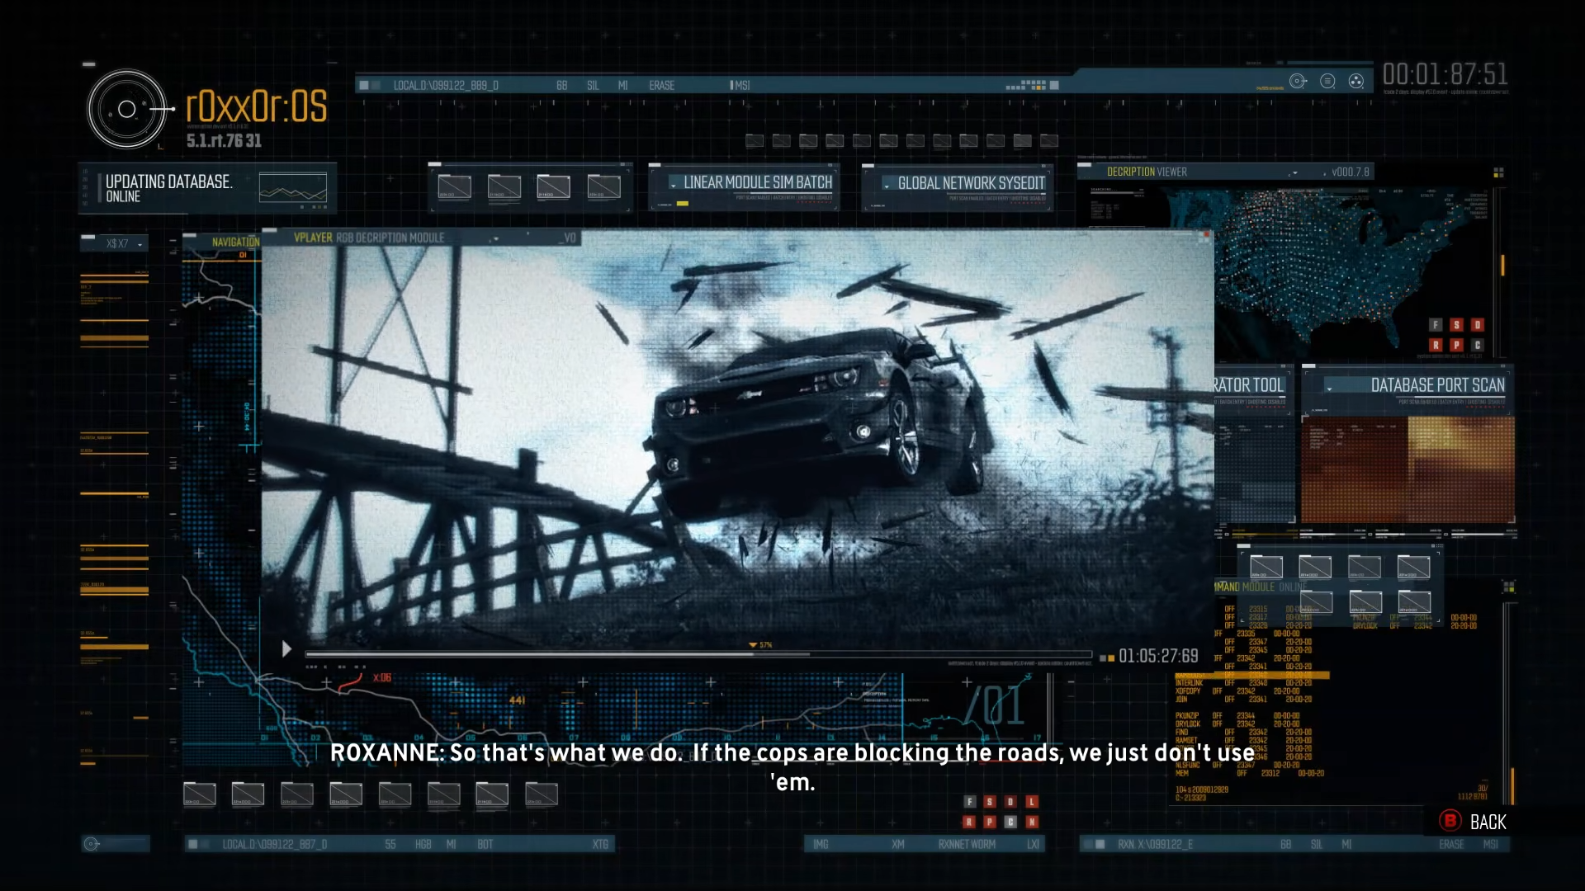Open first folder left of Linear Module Sim Batch
The image size is (1585, 891).
(x=455, y=187)
